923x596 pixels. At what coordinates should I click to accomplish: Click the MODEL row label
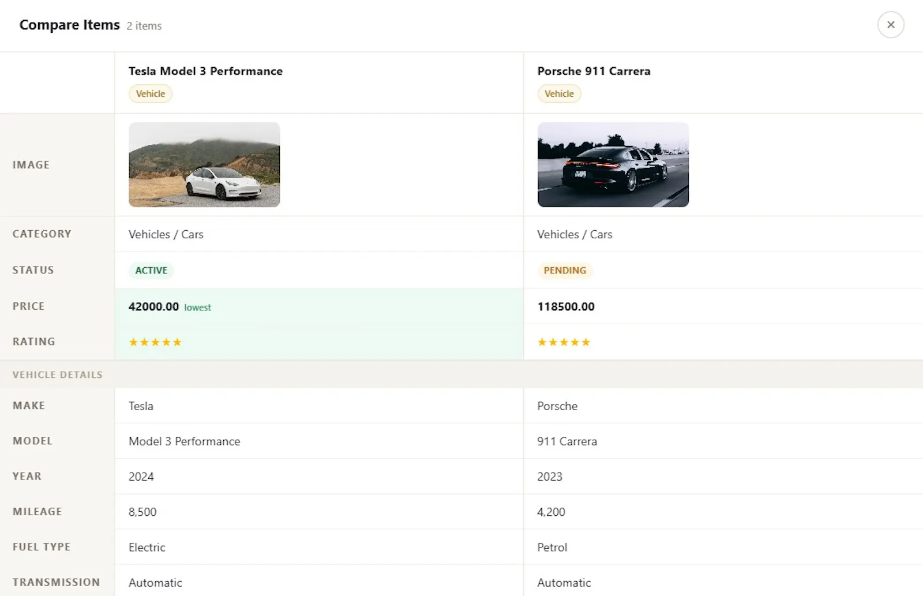pyautogui.click(x=33, y=441)
